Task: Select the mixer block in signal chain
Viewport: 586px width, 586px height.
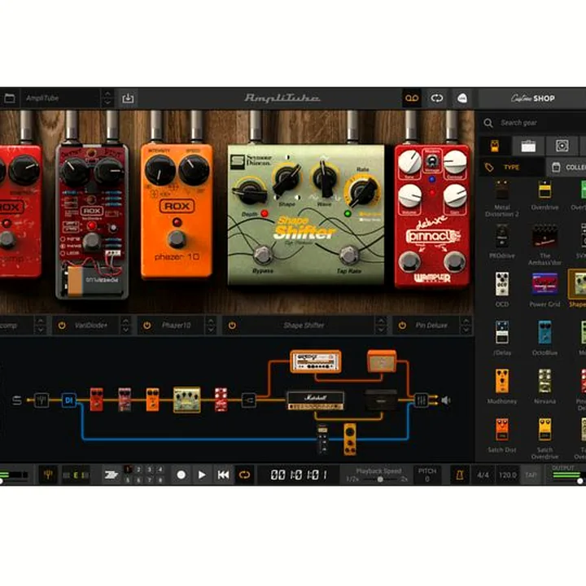Action: (x=422, y=400)
